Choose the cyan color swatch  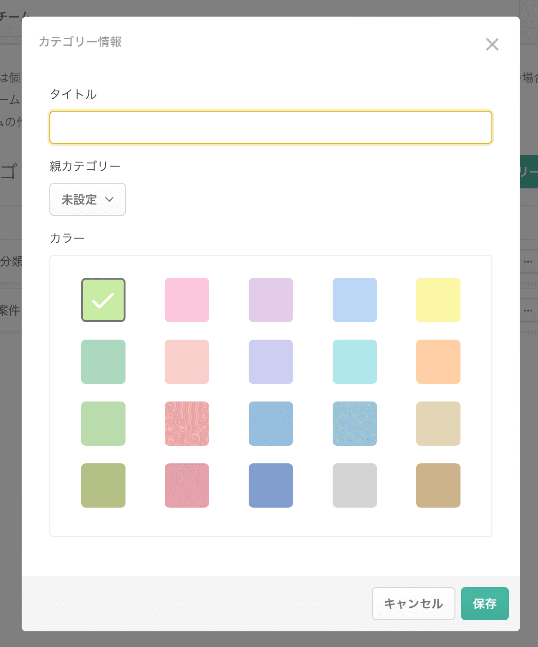[355, 362]
